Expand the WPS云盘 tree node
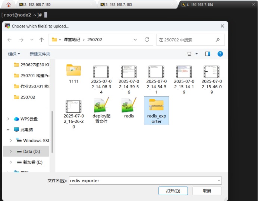258x201 pixels. tap(9, 119)
